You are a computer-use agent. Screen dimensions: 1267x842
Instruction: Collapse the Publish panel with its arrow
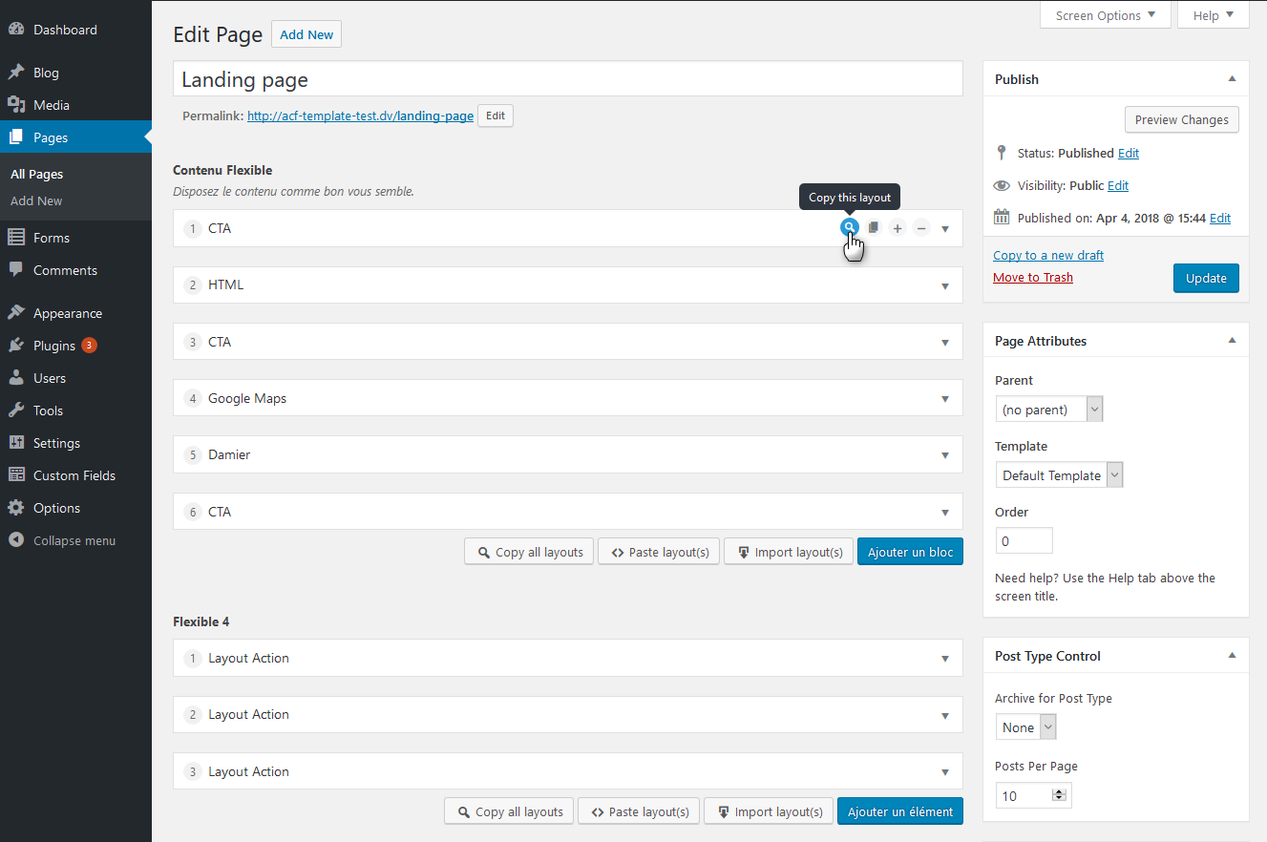[x=1232, y=79]
